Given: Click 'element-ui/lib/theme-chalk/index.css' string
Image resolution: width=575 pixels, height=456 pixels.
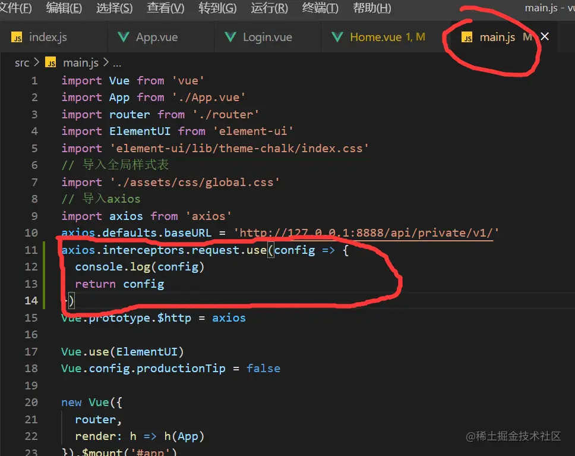Looking at the screenshot, I should [239, 148].
